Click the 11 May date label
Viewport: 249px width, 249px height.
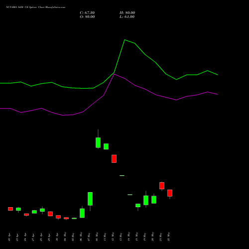(105, 237)
